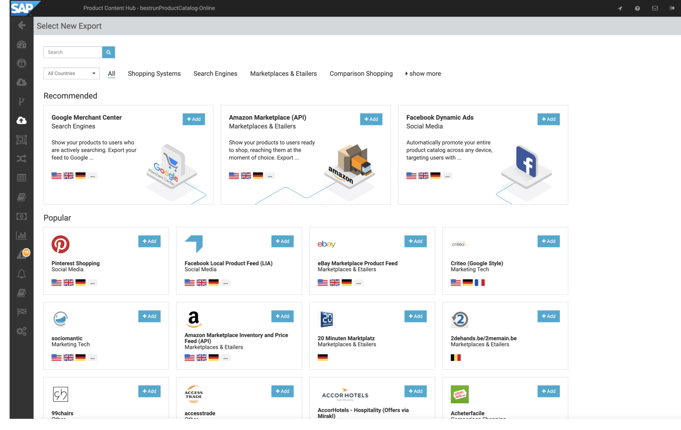The width and height of the screenshot is (681, 430).
Task: Click the back arrow in the sidebar
Action: 21,25
